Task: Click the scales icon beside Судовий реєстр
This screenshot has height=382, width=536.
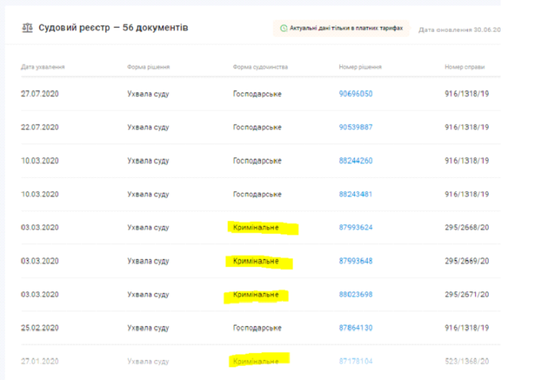Action: (x=28, y=28)
